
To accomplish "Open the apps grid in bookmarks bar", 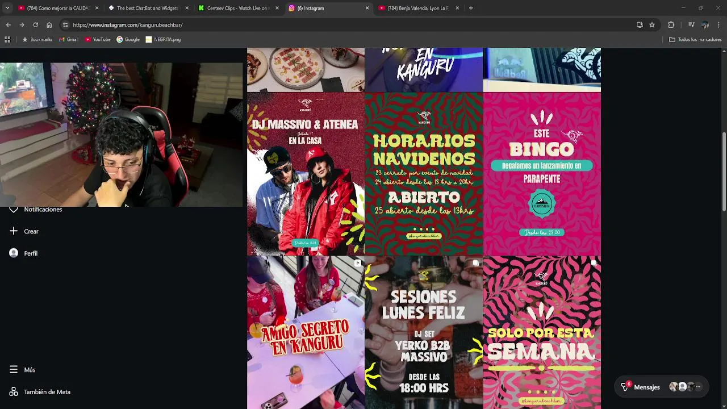I will [x=7, y=39].
